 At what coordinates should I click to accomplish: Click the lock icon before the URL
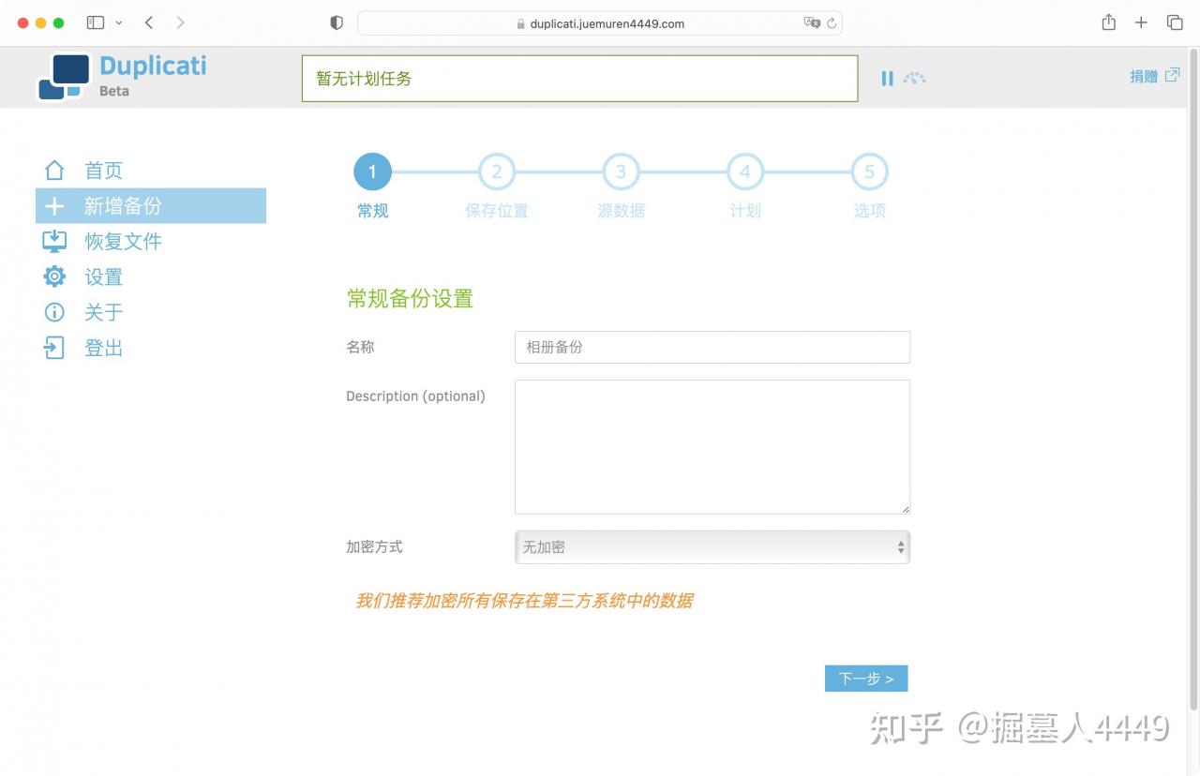point(521,24)
